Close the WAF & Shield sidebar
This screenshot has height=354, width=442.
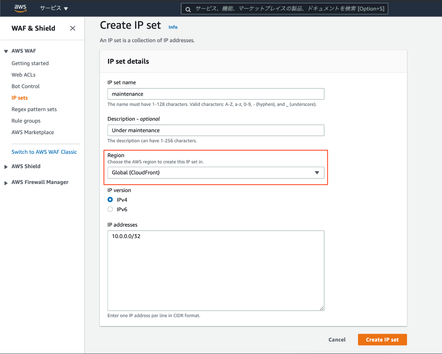[x=73, y=28]
